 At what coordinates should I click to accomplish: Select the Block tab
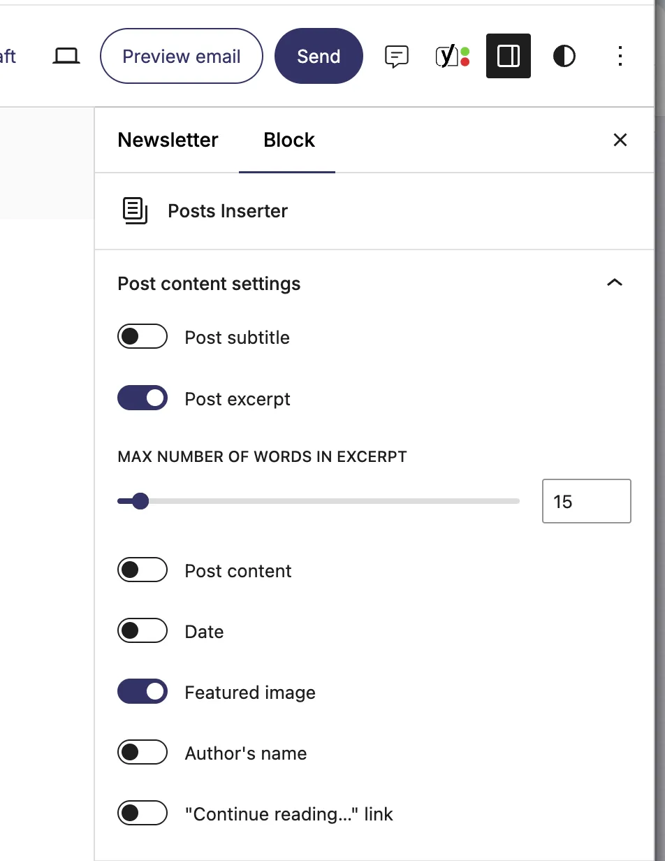289,140
